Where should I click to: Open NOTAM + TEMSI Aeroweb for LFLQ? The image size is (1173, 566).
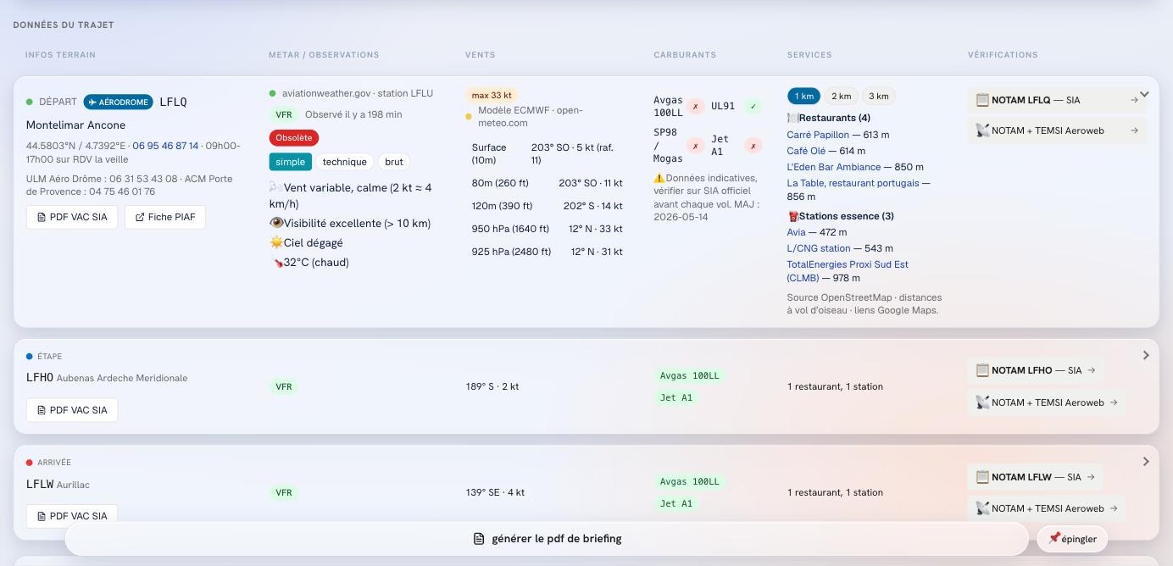tap(1057, 130)
